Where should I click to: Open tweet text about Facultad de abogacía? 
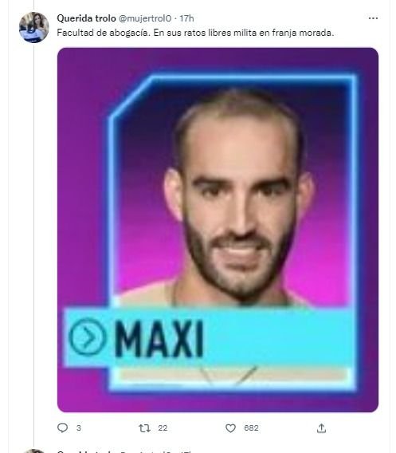click(x=195, y=33)
